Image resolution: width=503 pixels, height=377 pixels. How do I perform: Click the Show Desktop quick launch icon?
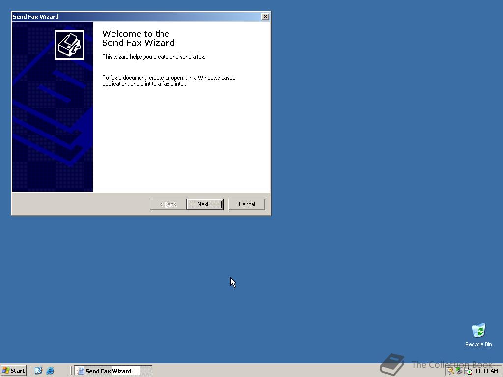38,371
